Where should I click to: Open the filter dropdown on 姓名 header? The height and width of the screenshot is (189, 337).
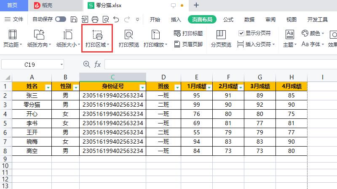point(48,87)
